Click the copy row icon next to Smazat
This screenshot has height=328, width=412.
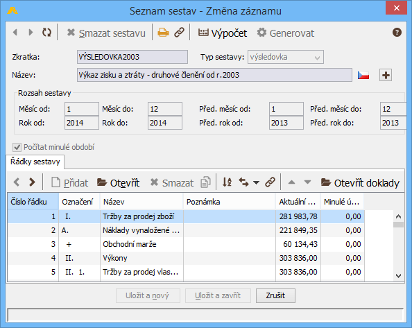[205, 182]
